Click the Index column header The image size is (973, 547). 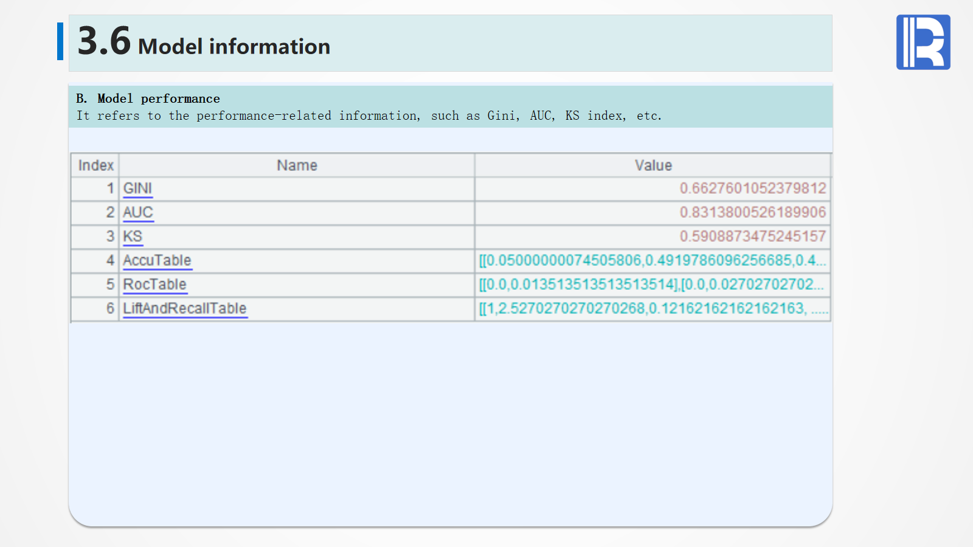[x=95, y=165]
